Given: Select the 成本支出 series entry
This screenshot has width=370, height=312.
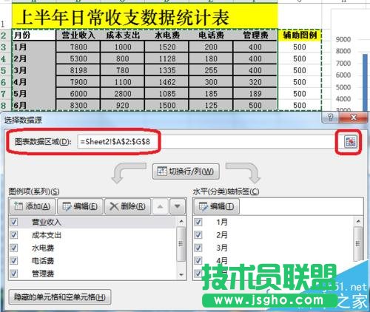Looking at the screenshot, I should (47, 235).
